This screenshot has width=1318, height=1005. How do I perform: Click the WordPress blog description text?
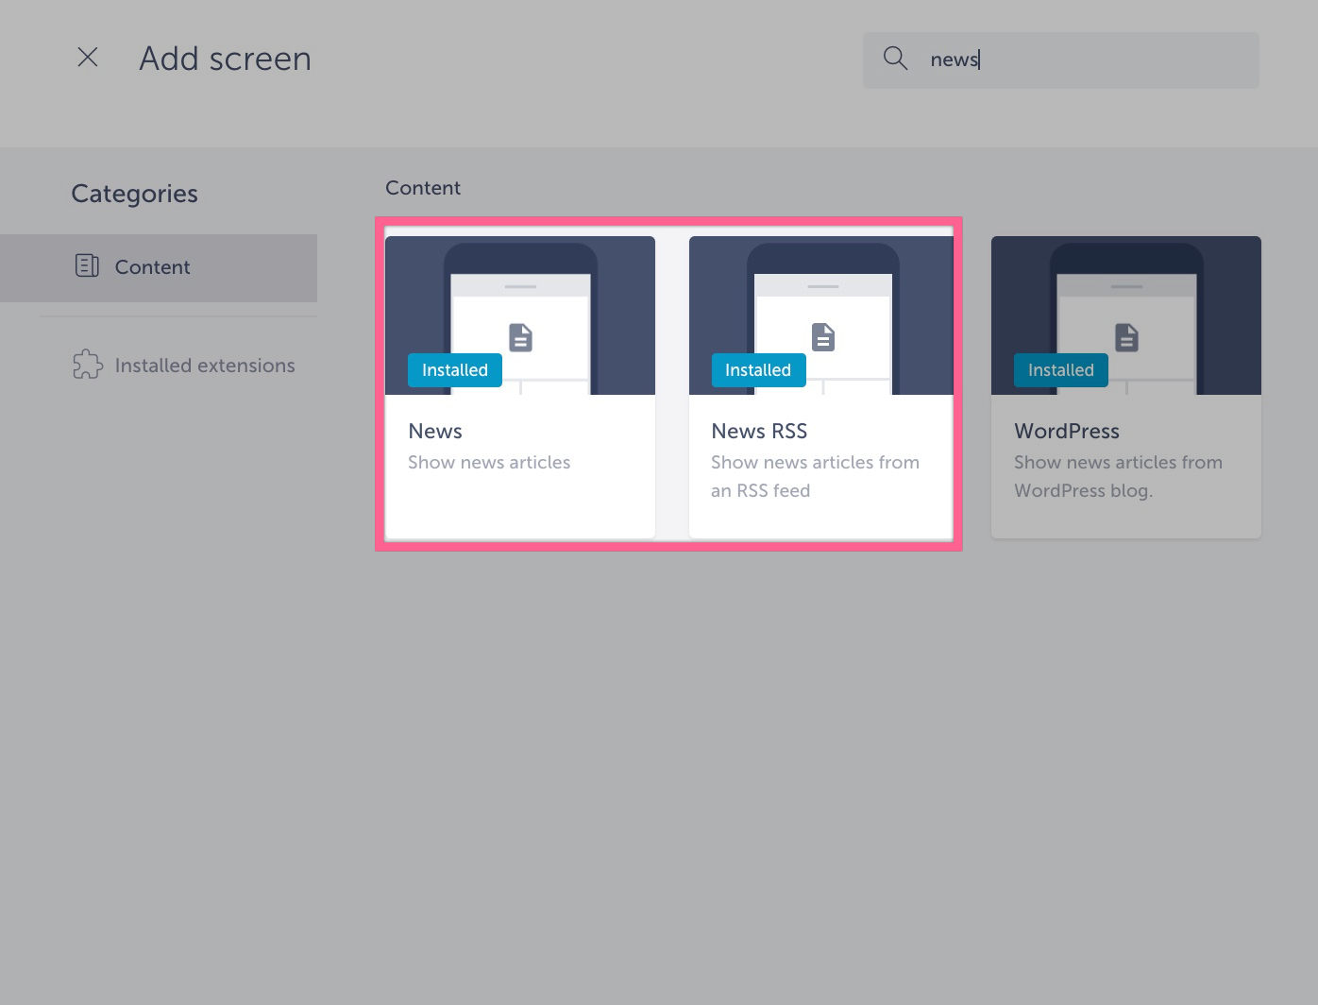1118,476
